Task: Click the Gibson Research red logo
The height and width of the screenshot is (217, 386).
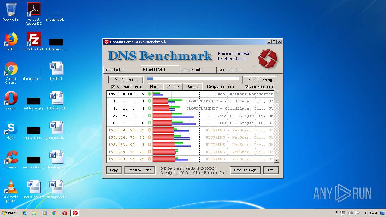Action: [x=267, y=58]
